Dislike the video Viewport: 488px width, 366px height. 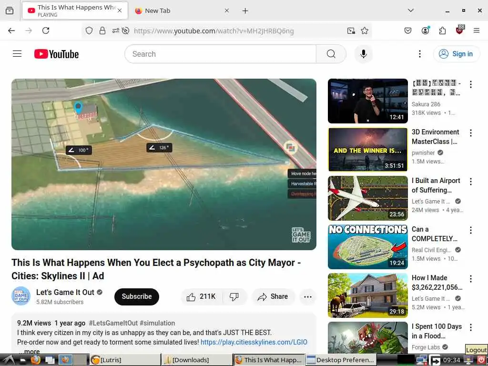point(234,296)
